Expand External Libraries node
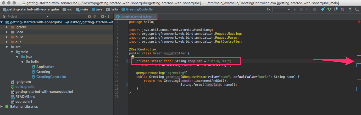 click(x=2, y=107)
